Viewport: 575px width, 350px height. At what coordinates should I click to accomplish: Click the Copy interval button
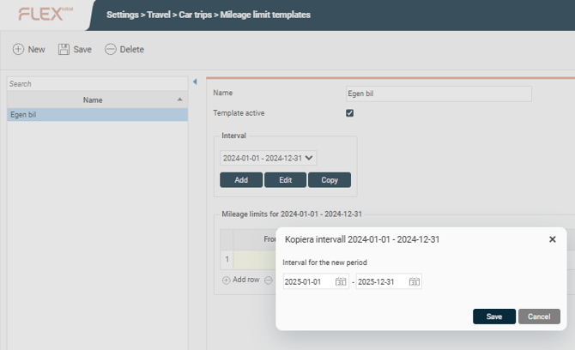[x=330, y=180]
